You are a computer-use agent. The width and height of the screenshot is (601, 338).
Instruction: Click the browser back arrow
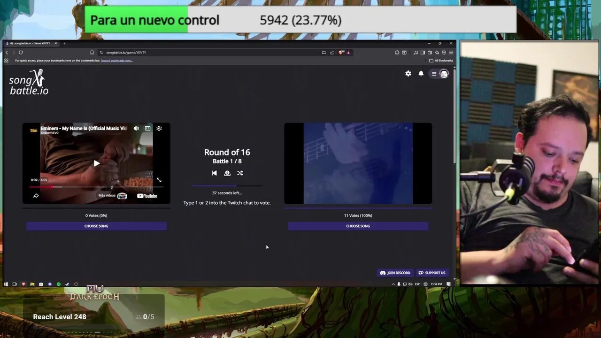7,53
